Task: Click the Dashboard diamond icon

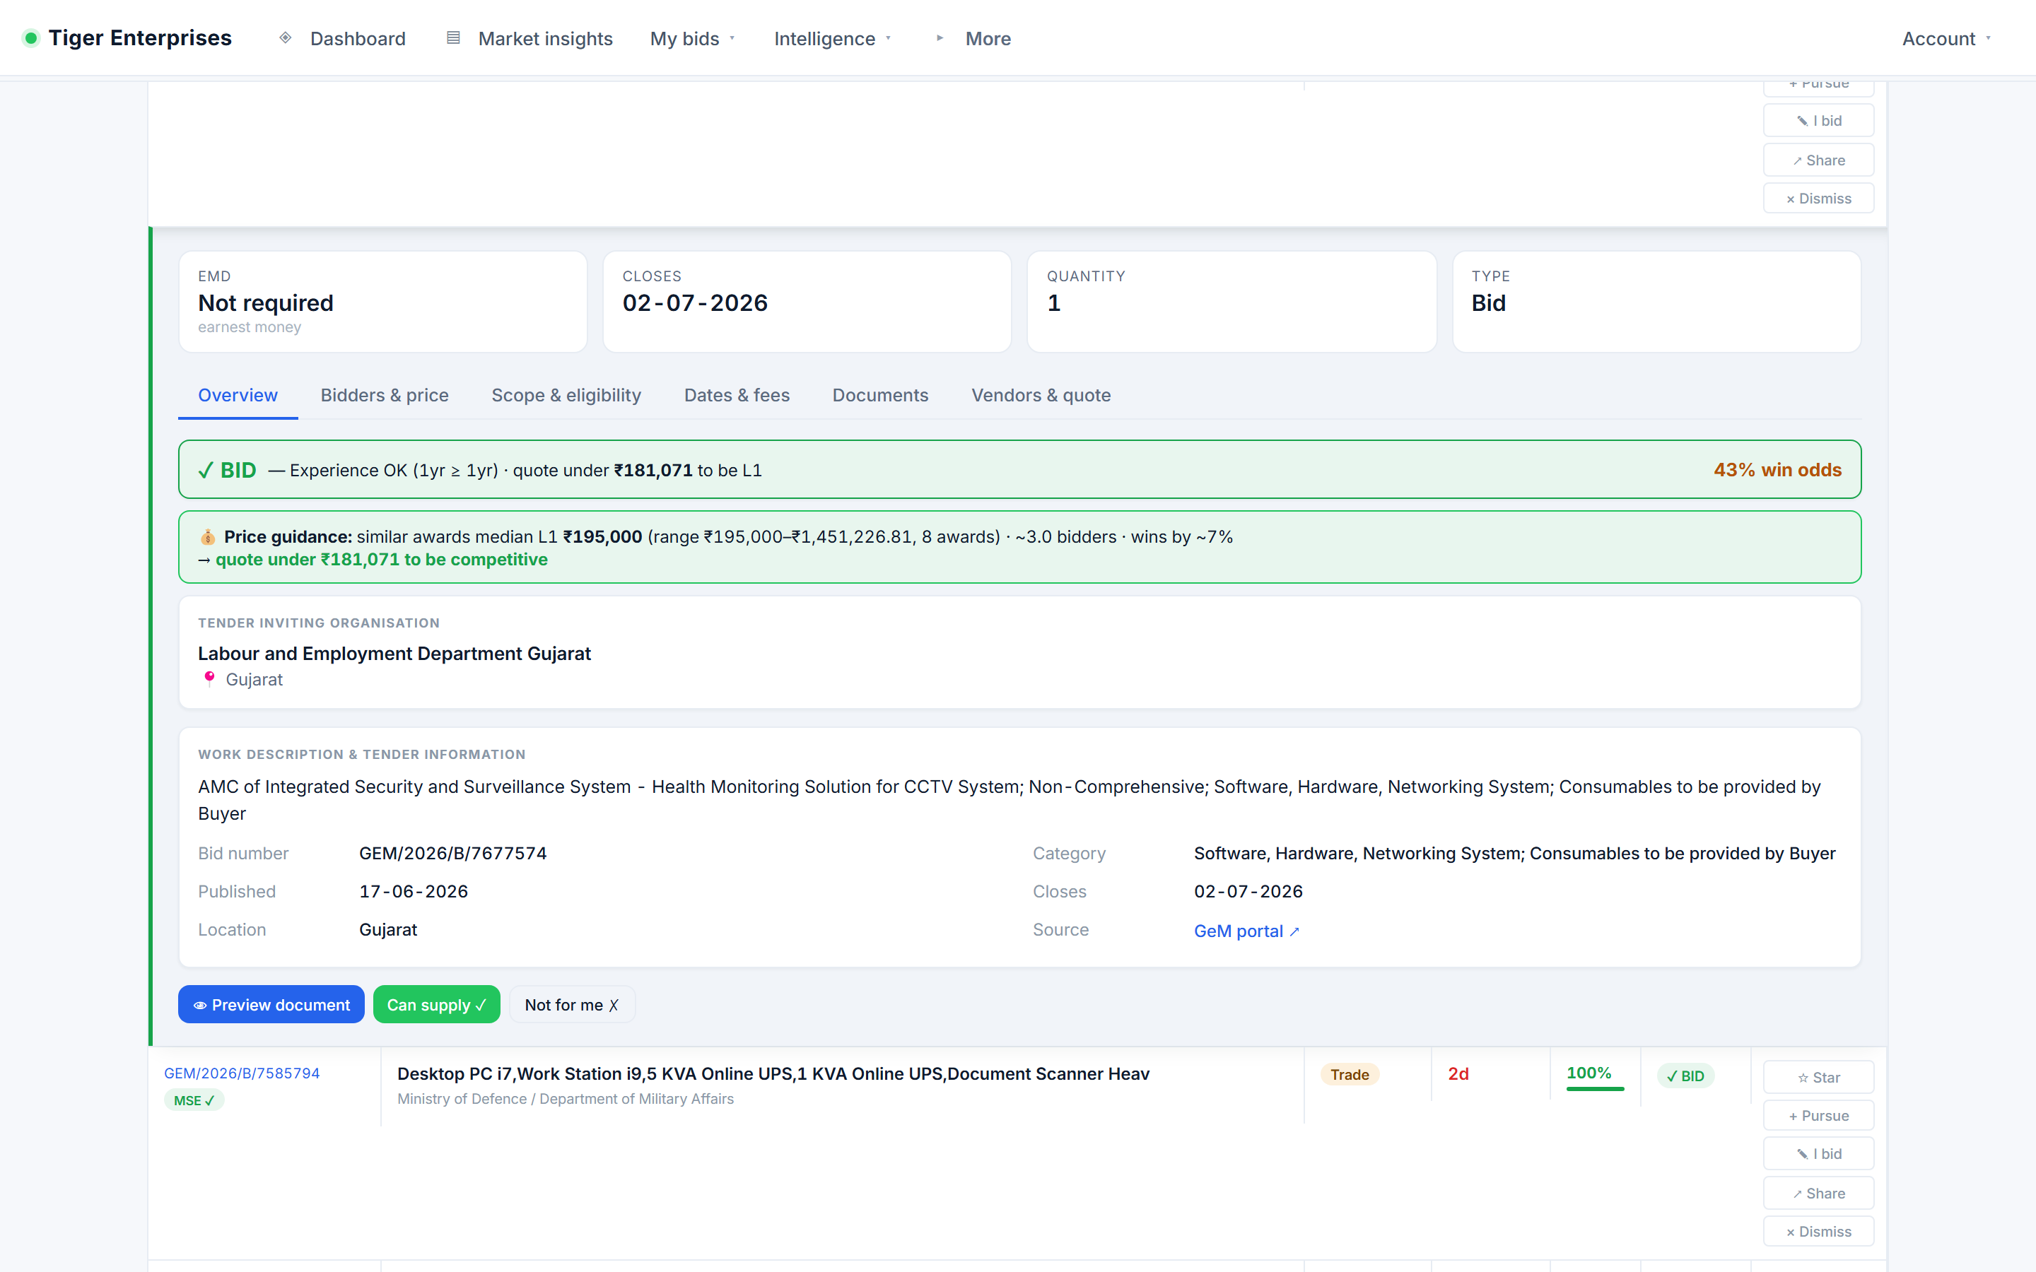Action: (x=285, y=38)
